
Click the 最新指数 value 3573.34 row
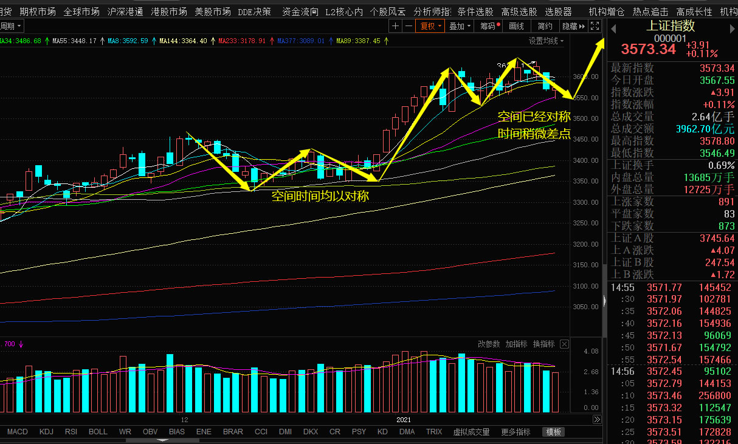click(673, 68)
